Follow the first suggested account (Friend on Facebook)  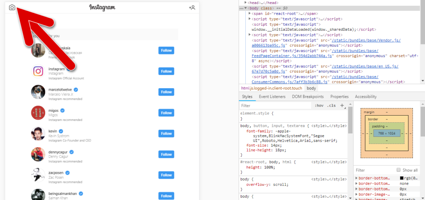[166, 50]
